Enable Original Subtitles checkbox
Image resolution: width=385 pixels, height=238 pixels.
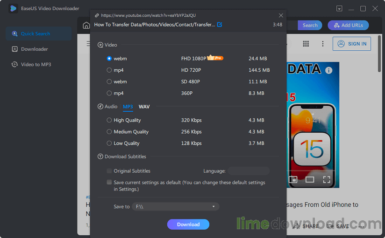(x=109, y=171)
